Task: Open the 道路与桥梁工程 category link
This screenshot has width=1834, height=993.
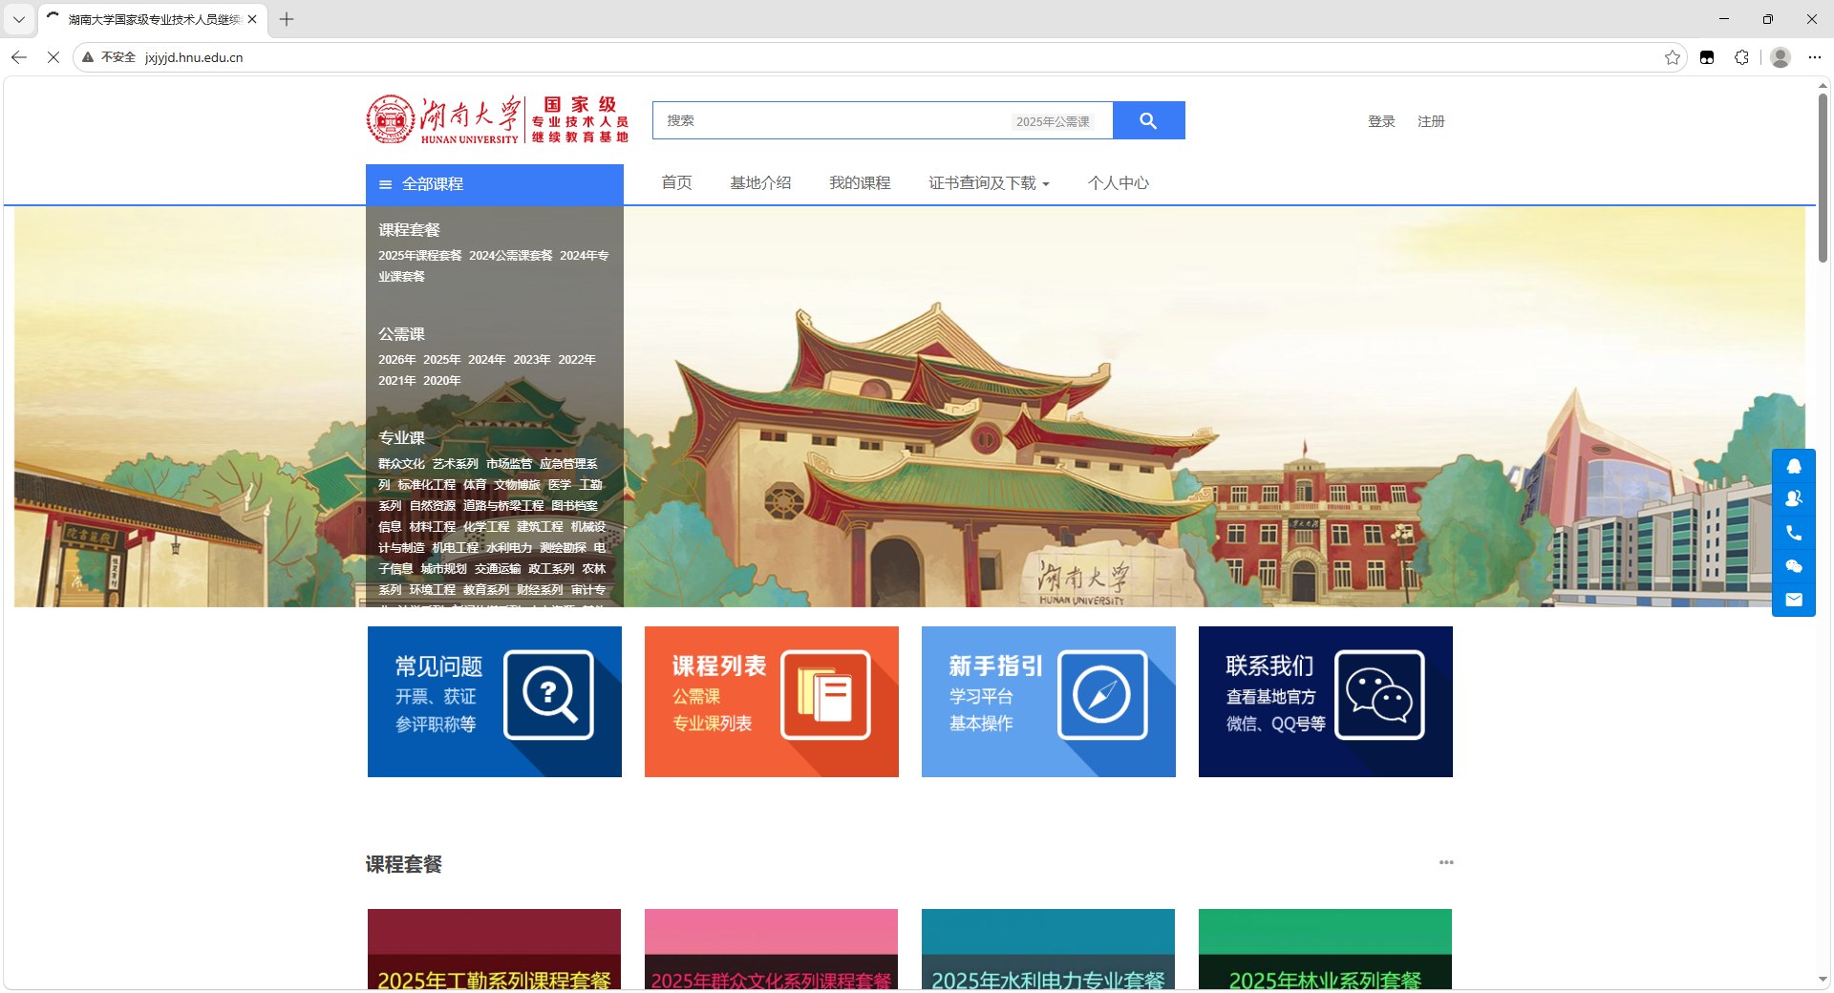Action: tap(503, 506)
